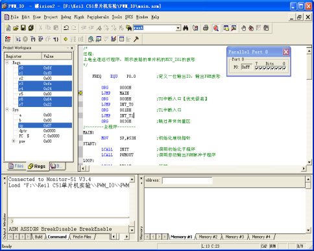Select the Memory #2 tab
The width and height of the screenshot is (314, 251).
coord(208,237)
